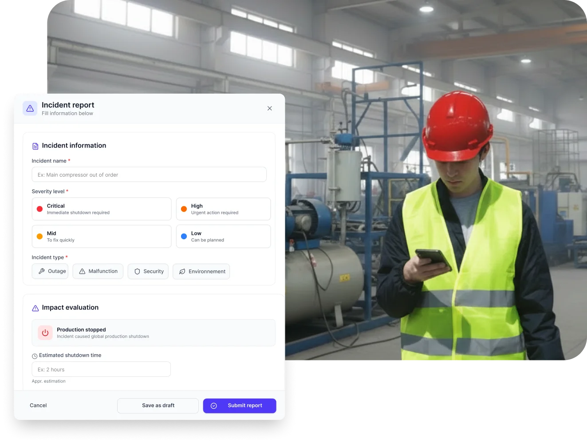Click the clock icon near Estimated shutdown time
The image size is (587, 443).
[x=35, y=356]
